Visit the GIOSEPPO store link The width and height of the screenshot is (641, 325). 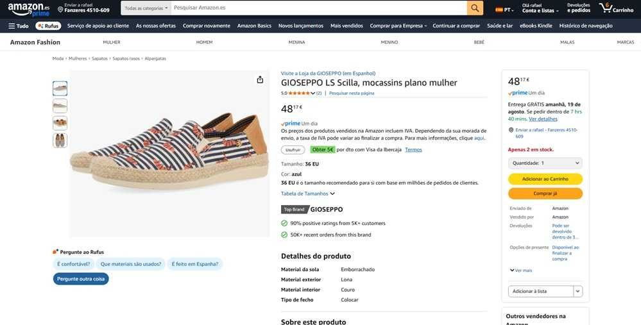328,73
